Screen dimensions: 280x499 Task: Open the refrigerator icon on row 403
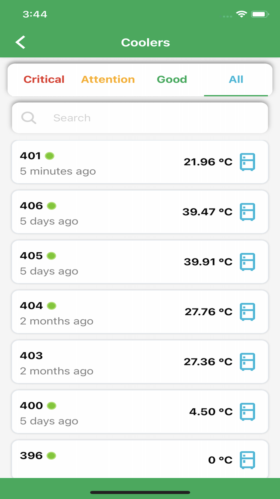tap(248, 361)
